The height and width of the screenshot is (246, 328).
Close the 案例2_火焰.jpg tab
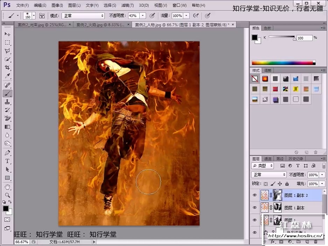[128, 25]
